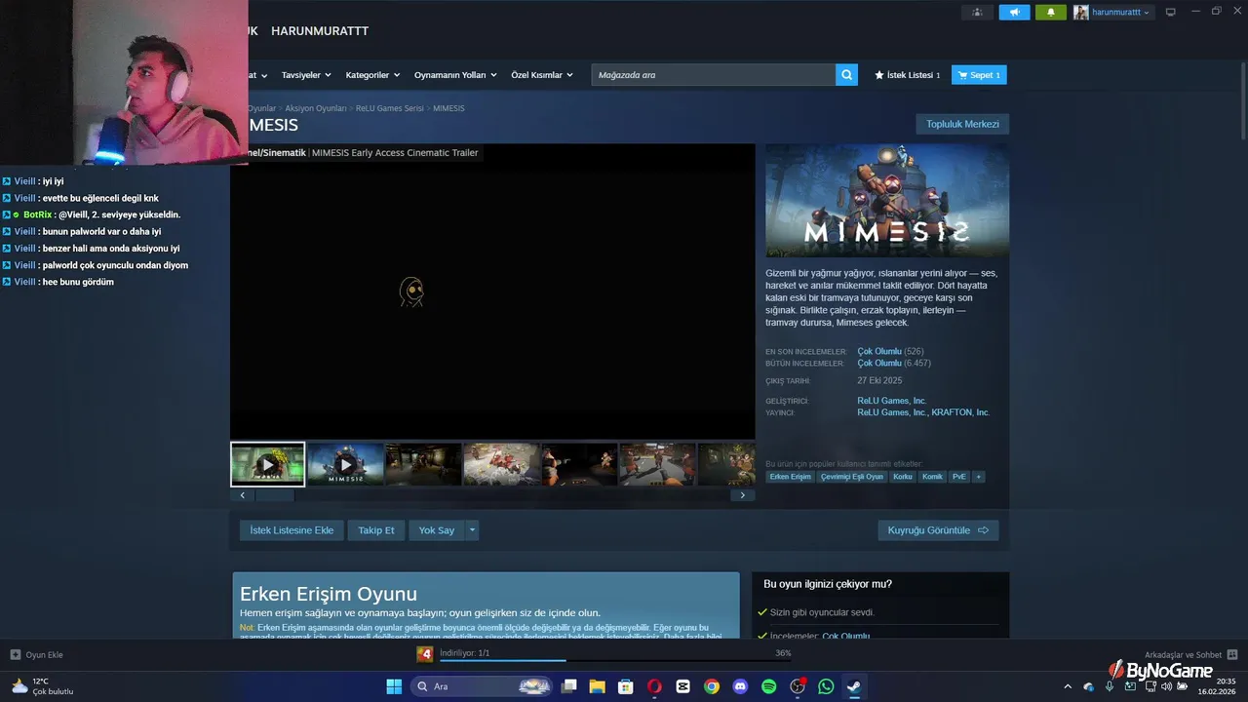Open the Aksiyon Oyunları breadcrumb link
Image resolution: width=1248 pixels, height=702 pixels.
point(316,108)
